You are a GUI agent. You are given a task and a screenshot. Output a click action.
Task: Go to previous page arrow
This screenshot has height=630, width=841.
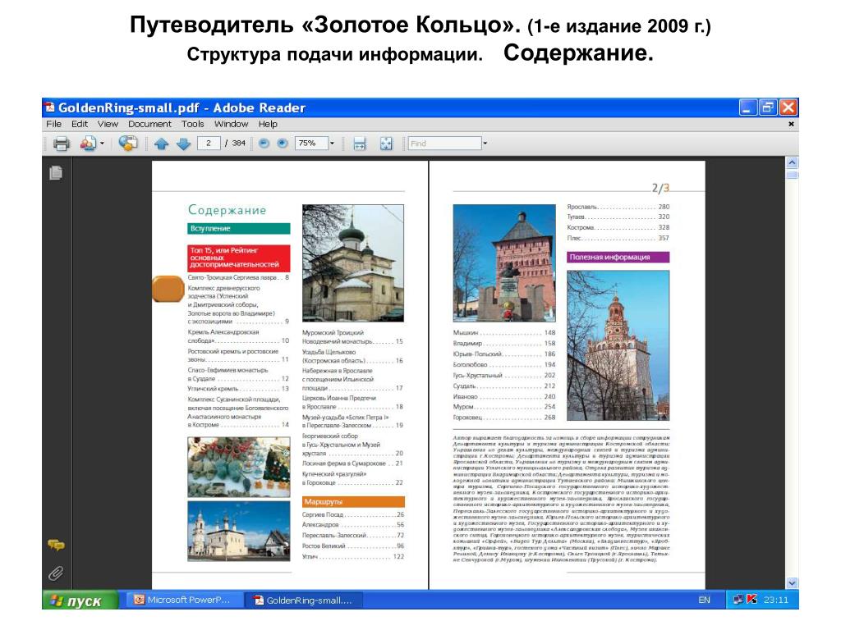(162, 143)
